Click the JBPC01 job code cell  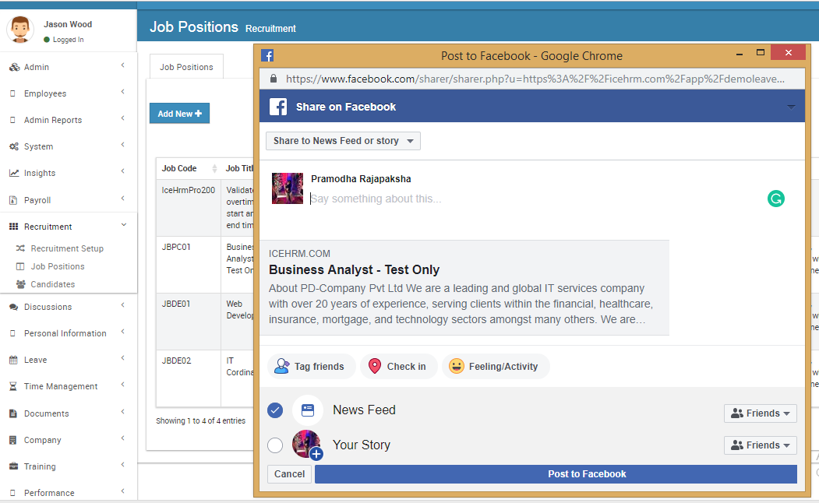click(x=189, y=265)
